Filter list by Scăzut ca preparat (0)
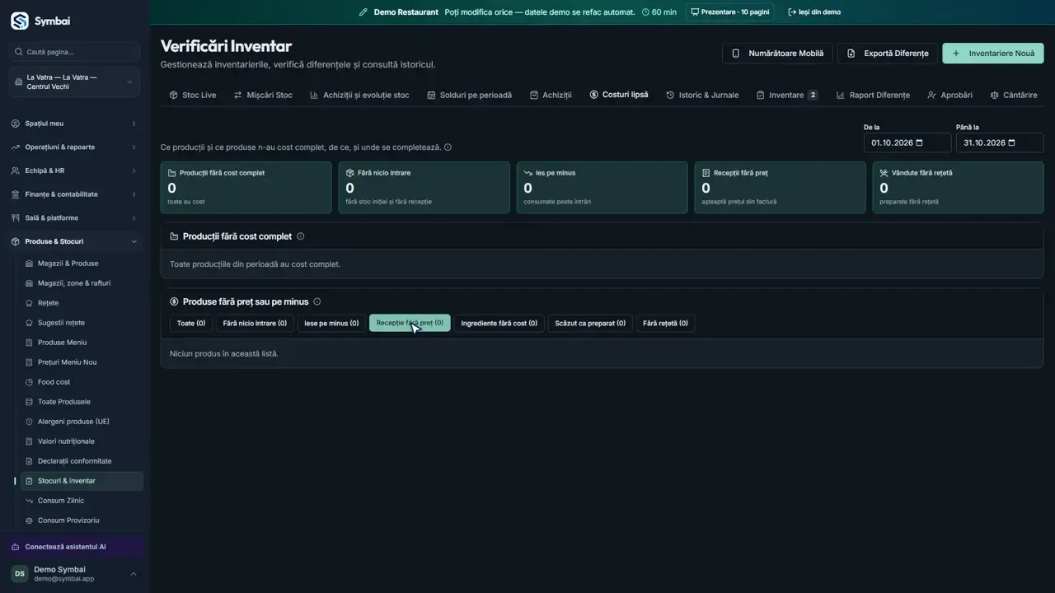This screenshot has width=1055, height=593. pos(590,324)
